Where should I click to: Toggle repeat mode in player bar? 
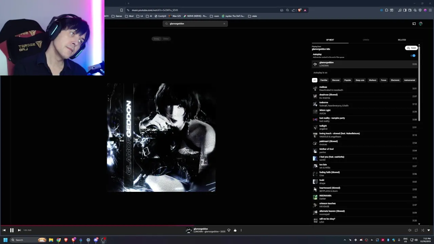tap(416, 230)
